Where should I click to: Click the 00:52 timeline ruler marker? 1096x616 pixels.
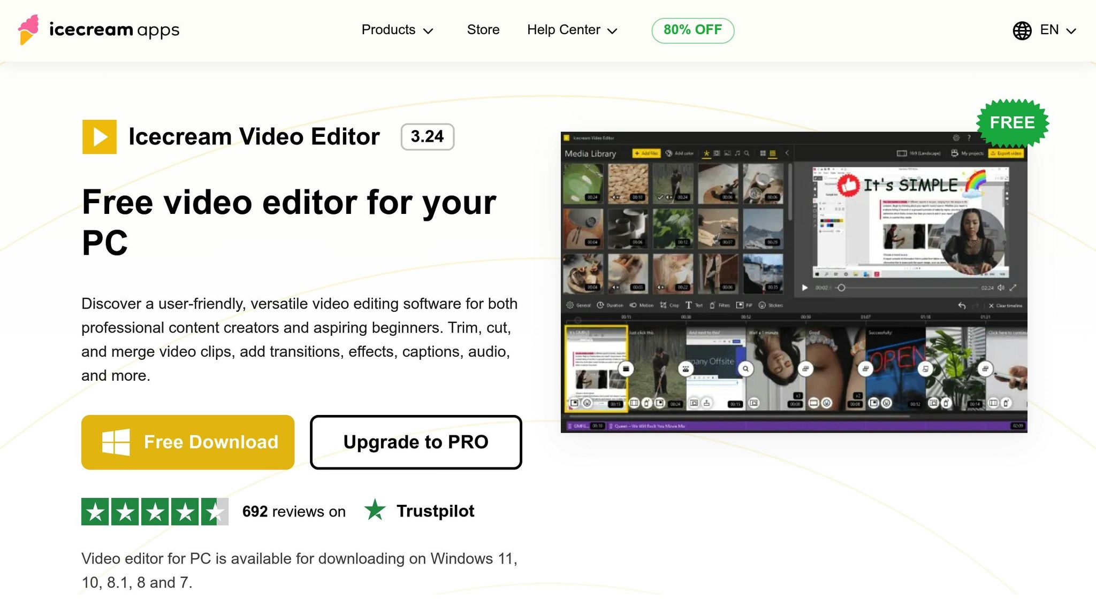pyautogui.click(x=745, y=317)
